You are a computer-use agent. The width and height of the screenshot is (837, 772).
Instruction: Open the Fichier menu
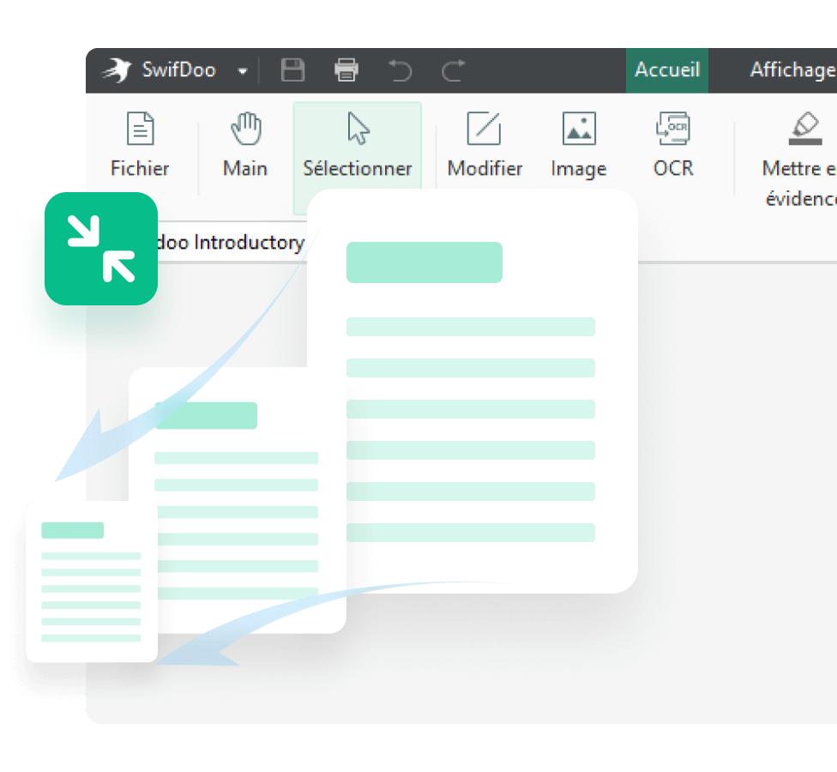tap(140, 145)
